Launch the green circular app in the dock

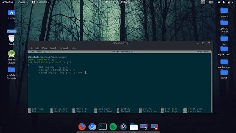113,127
